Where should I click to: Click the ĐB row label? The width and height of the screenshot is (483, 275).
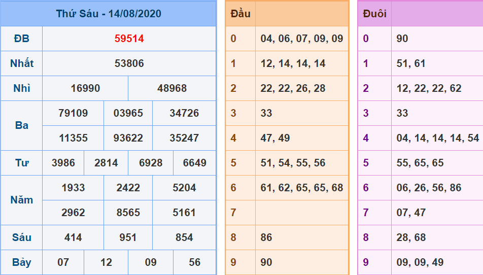click(22, 39)
